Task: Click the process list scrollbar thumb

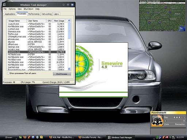Action: [69, 31]
